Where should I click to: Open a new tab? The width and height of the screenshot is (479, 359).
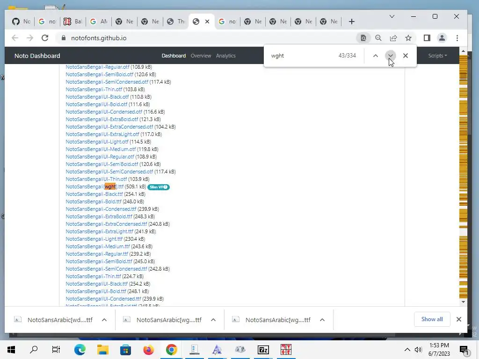click(x=352, y=22)
